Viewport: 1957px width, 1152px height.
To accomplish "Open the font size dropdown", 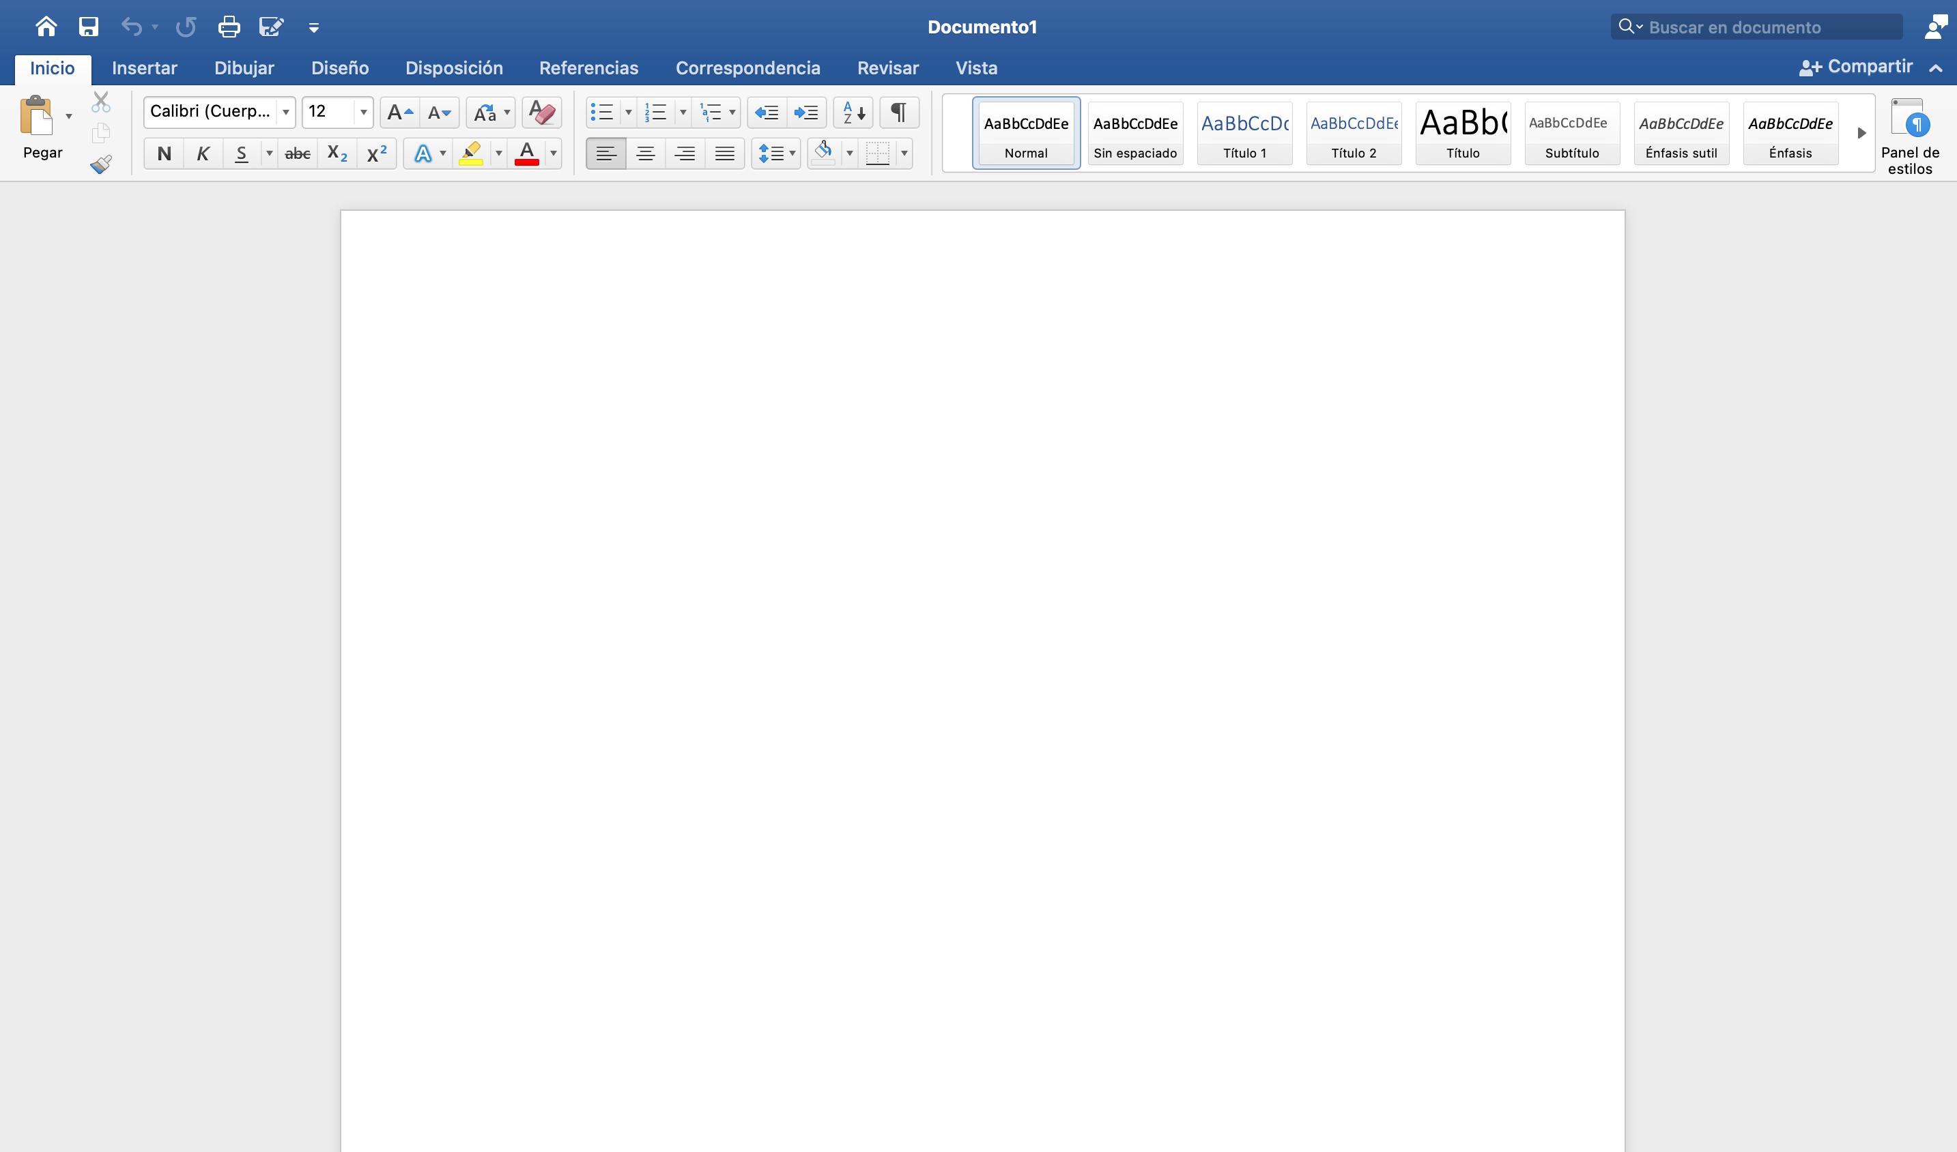I will pos(363,113).
